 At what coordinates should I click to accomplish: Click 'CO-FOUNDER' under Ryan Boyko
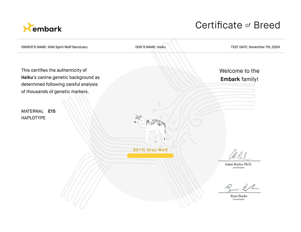point(239,199)
